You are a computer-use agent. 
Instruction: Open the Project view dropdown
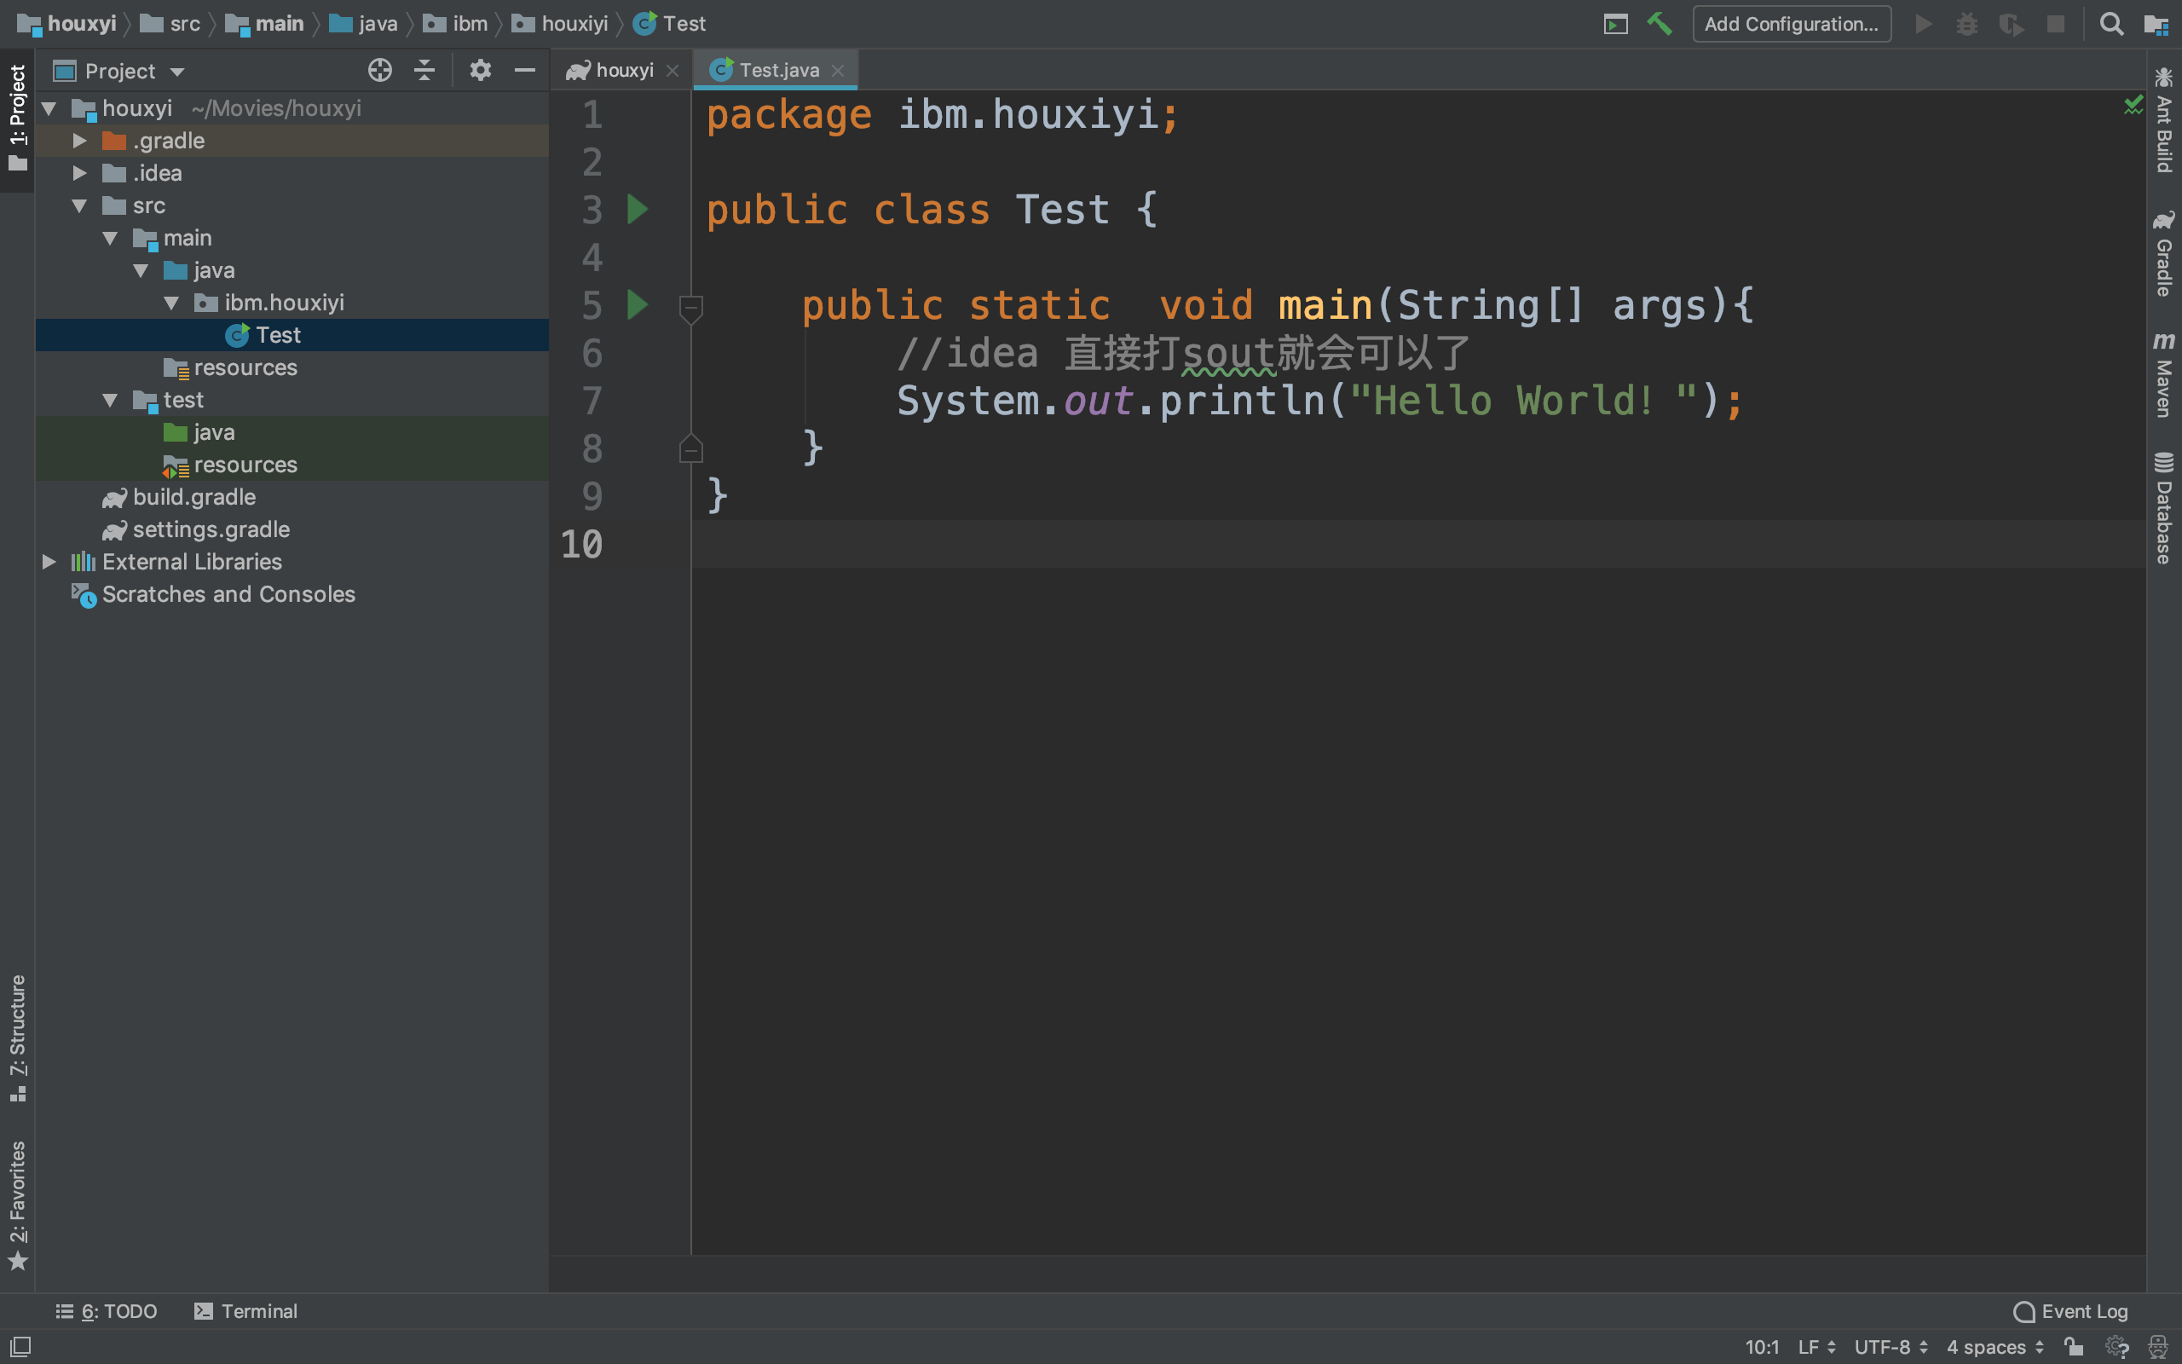177,72
